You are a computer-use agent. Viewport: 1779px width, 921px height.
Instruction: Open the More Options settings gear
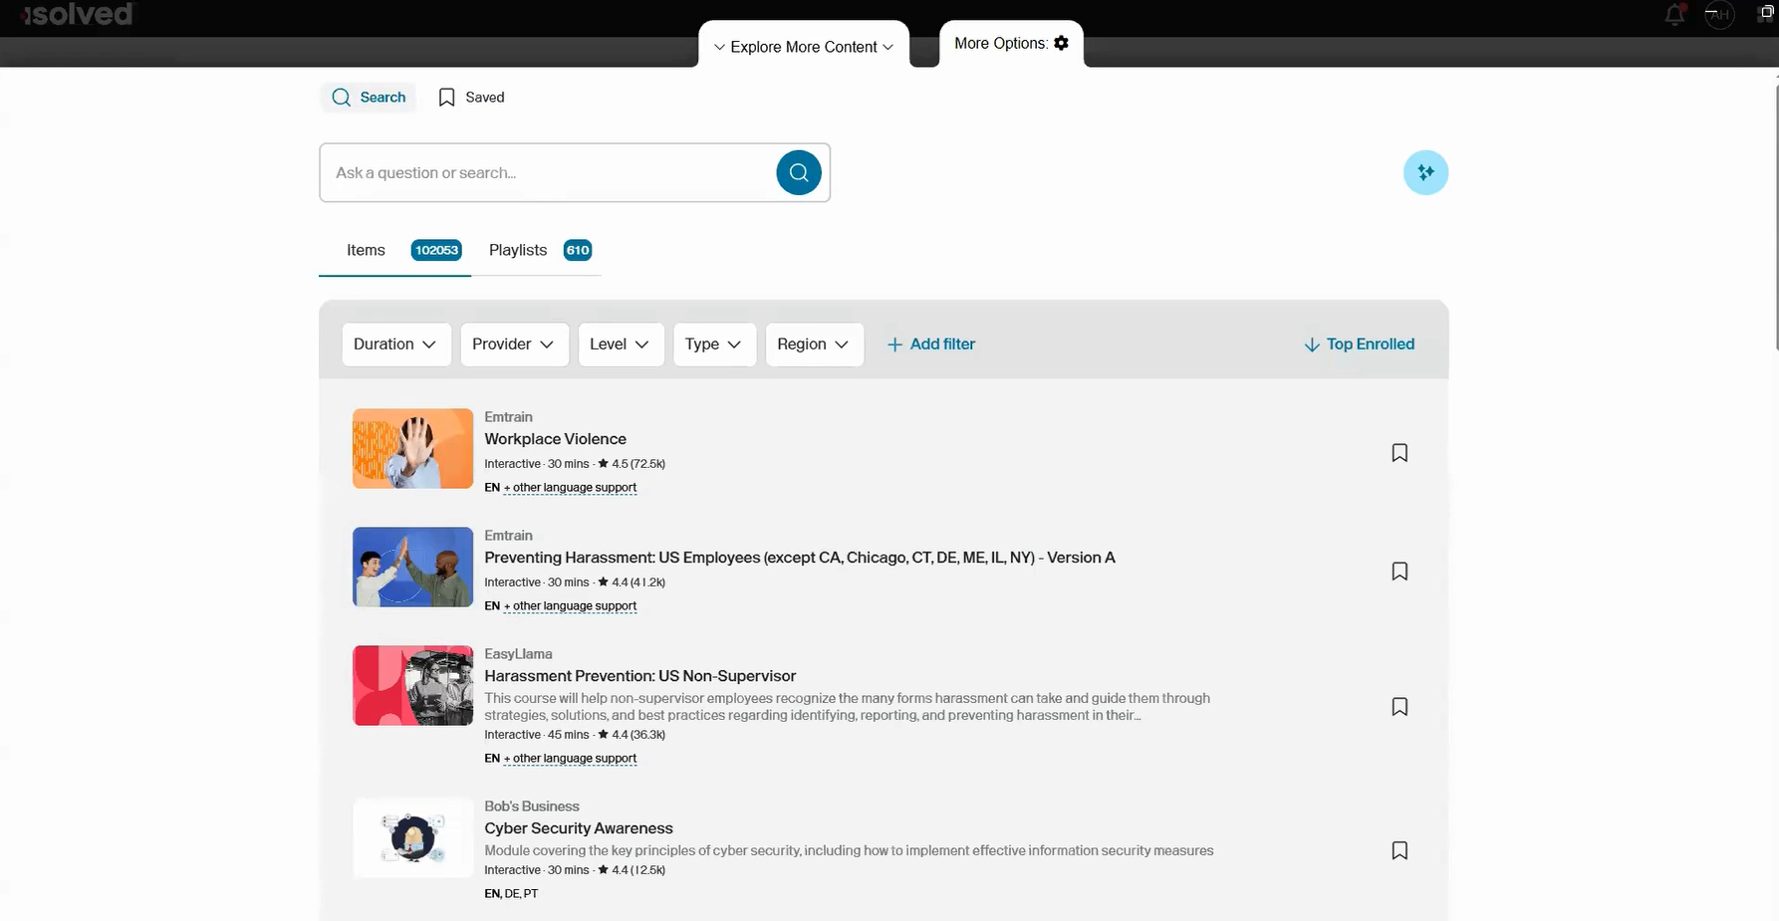(x=1061, y=43)
